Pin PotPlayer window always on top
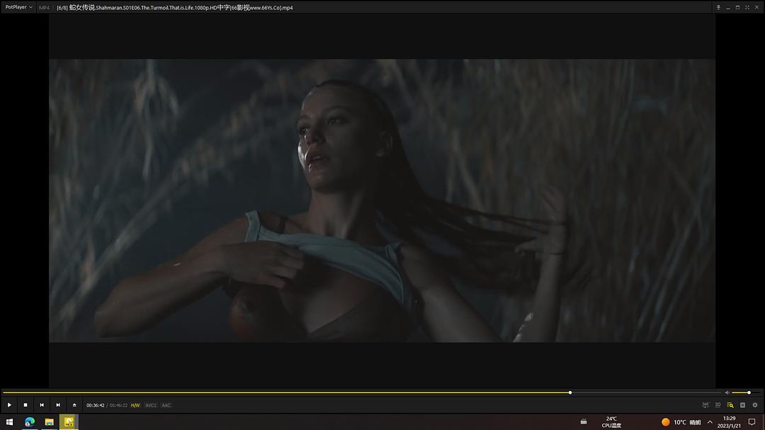Viewport: 765px width, 430px height. [x=718, y=8]
